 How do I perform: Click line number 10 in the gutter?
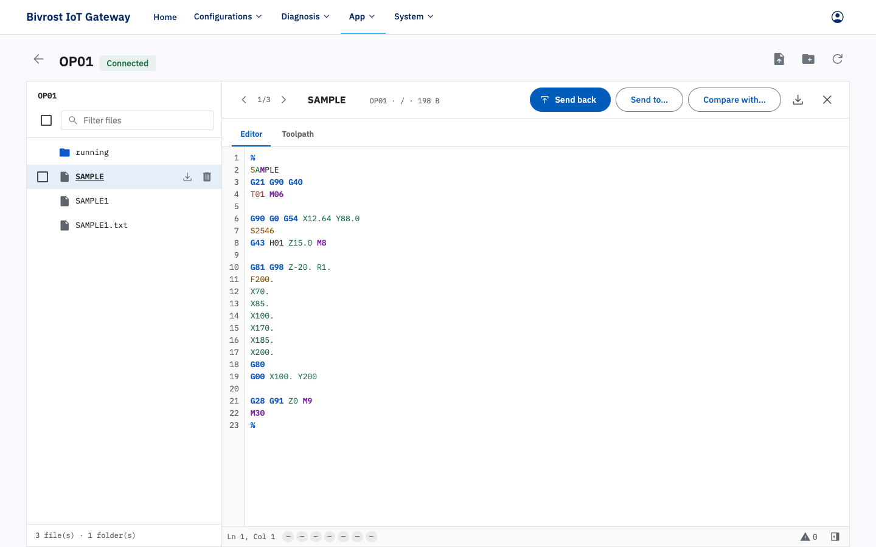pos(234,267)
